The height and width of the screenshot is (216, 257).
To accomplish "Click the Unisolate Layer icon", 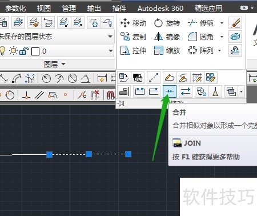I will coord(78,22).
